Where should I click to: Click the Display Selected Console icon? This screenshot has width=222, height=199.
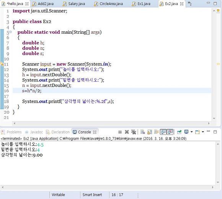click(x=186, y=132)
